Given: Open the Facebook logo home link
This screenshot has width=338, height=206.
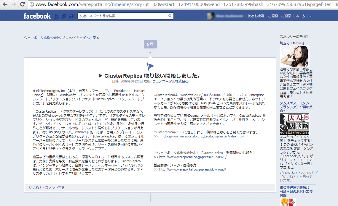Looking at the screenshot, I should pos(37,16).
